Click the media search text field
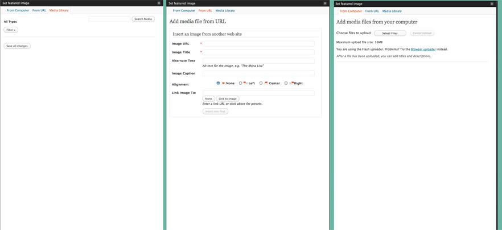Screen dimensions: 502x230 tap(109, 19)
